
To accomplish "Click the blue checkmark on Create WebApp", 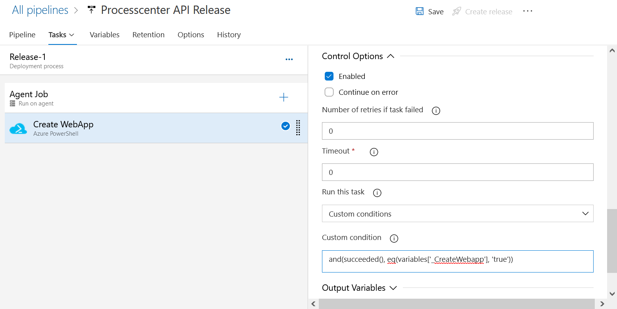I will (x=286, y=126).
